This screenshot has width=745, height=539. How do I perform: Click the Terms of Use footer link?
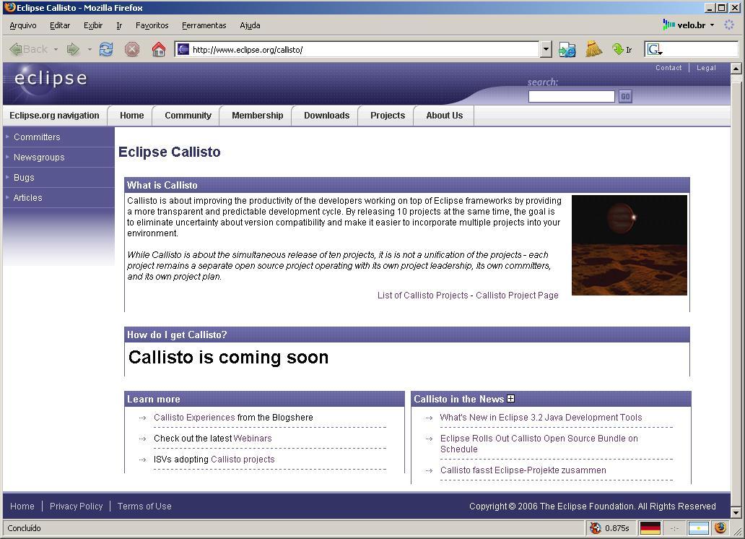(x=144, y=506)
